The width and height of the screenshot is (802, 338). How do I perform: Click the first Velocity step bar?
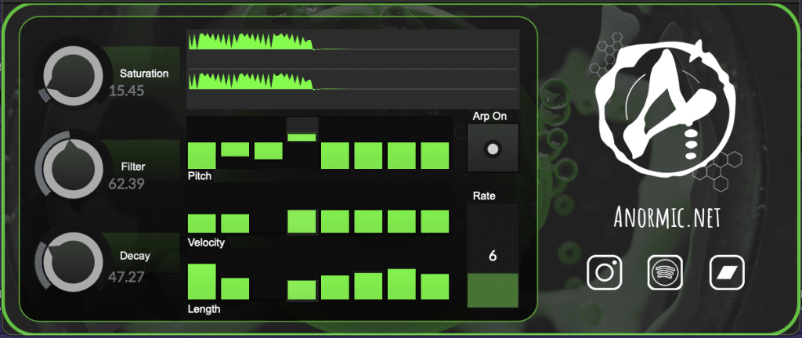tap(202, 224)
